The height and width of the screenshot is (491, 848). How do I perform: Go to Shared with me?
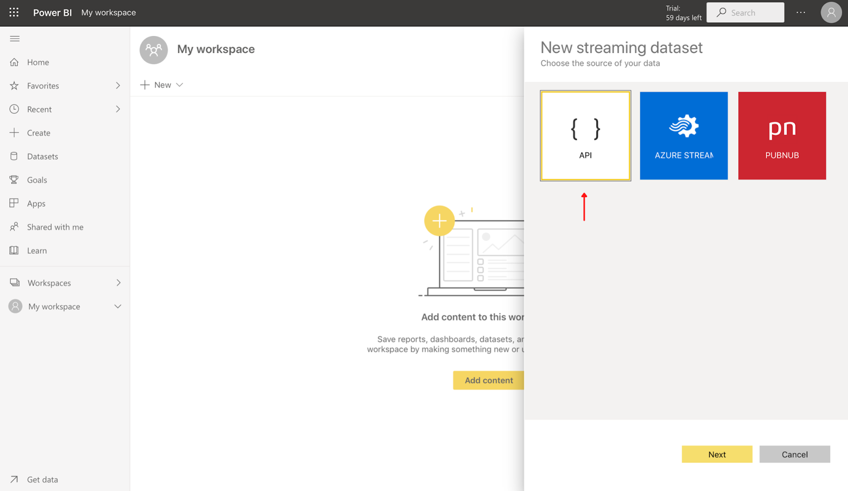(55, 227)
